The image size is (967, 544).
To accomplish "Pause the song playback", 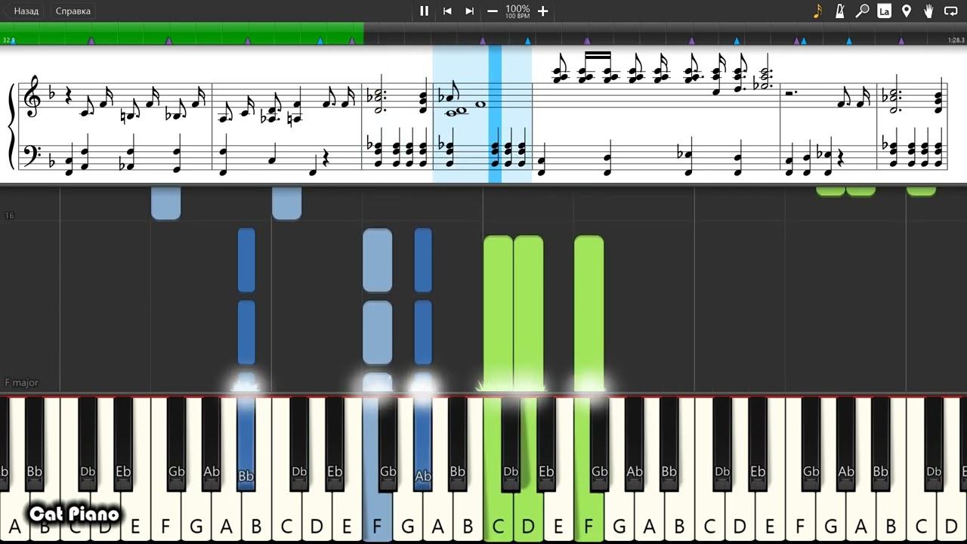I will (424, 11).
